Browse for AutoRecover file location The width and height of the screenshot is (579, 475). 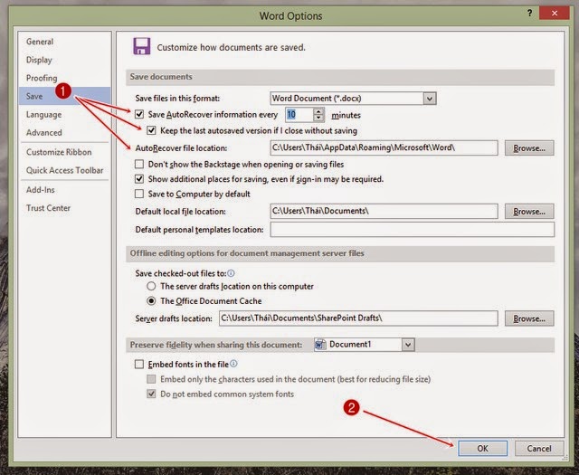pyautogui.click(x=529, y=148)
